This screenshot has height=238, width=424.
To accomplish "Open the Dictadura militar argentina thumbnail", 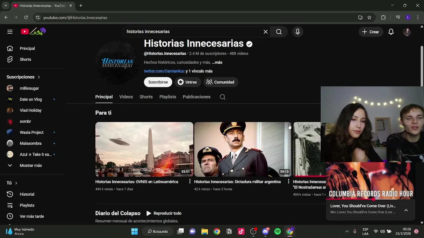I will pos(243,149).
